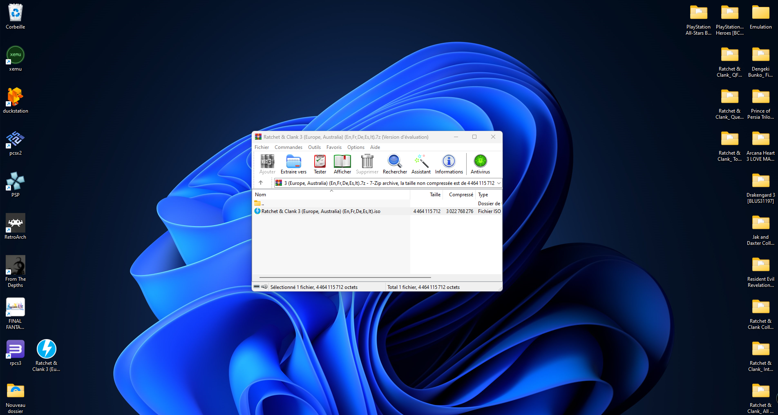Maximize the WinRAR window

474,137
